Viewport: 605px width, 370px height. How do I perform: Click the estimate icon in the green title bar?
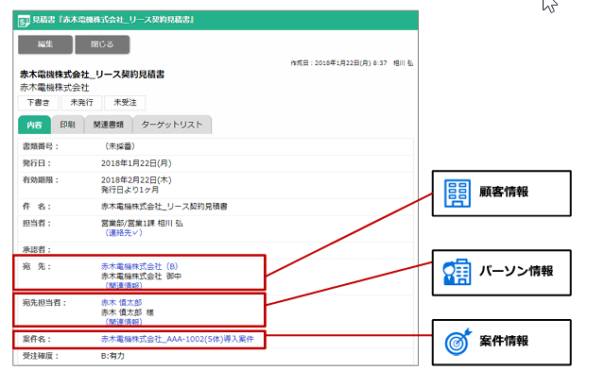(24, 21)
